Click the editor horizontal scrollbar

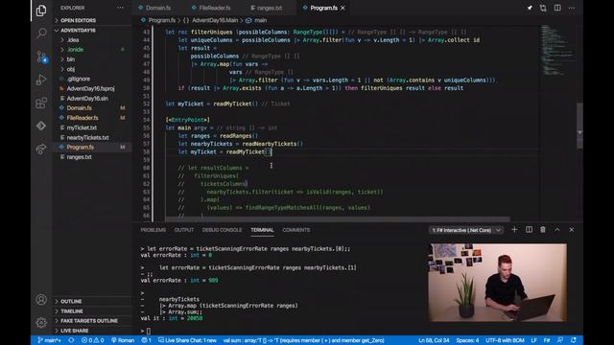click(x=338, y=219)
